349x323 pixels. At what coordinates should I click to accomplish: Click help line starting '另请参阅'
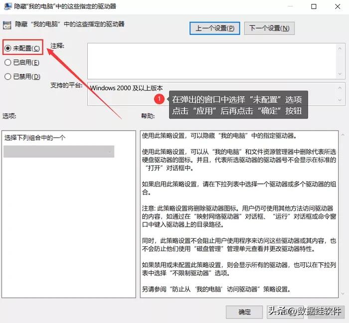[x=216, y=289]
